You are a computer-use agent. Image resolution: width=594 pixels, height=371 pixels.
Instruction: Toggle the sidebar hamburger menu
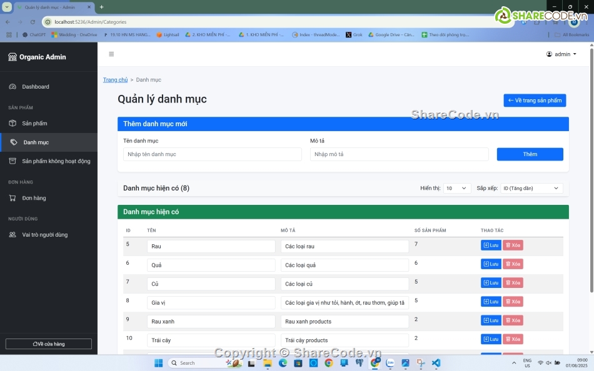111,54
